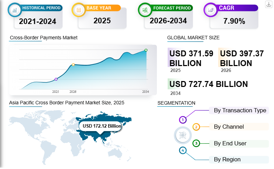Click the Forecast Period monitor icon

click(145, 10)
